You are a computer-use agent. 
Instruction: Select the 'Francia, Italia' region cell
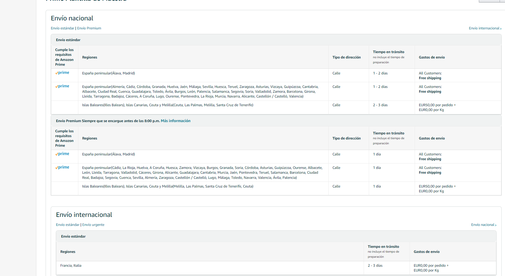coord(71,265)
